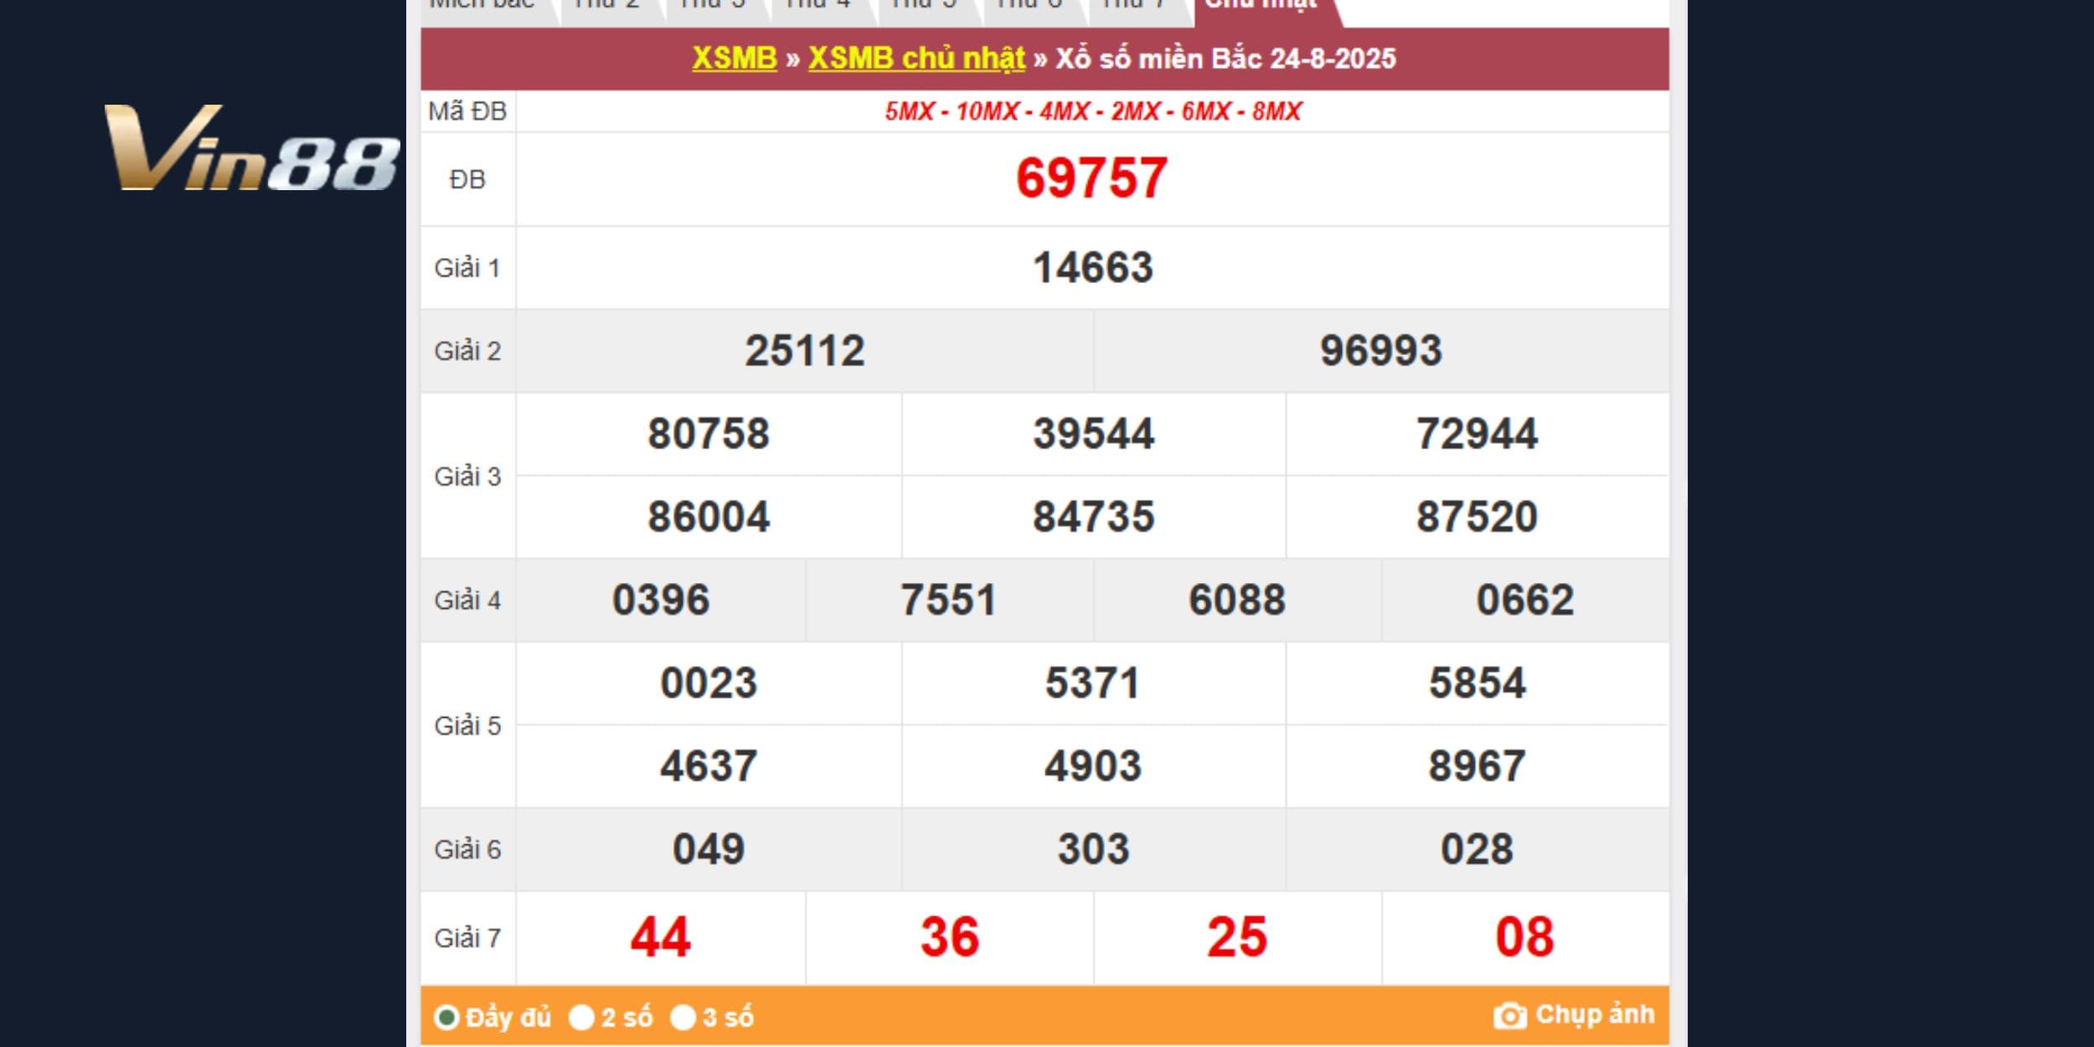Screen dimensions: 2094x1047
Task: Click the Giải 1 number 14663
Action: 1092,268
